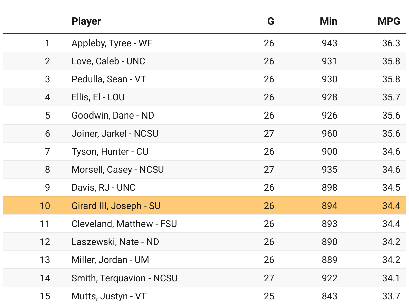Click Mutts, Justyn - VT name
The image size is (409, 308).
109,296
